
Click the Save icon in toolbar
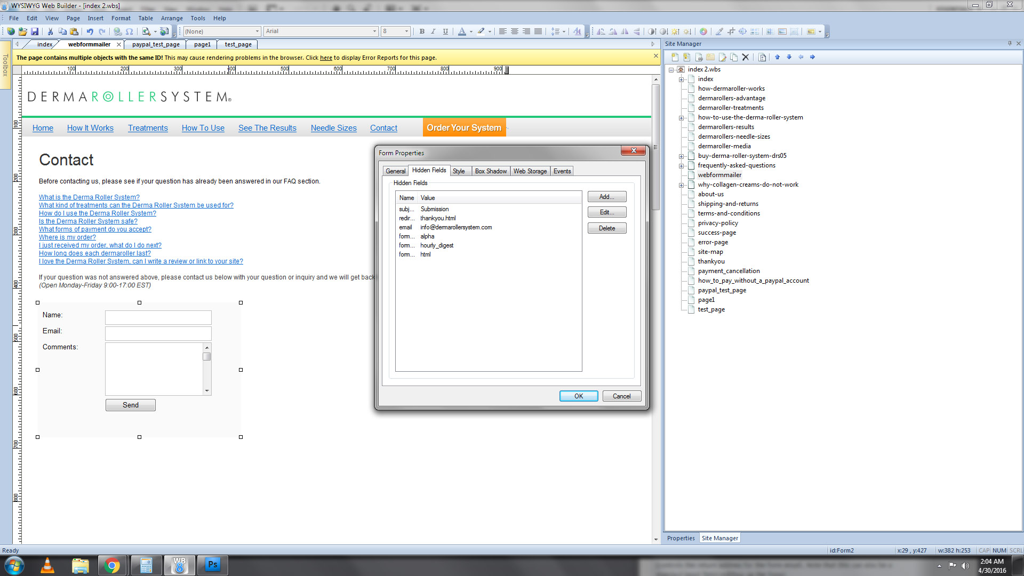pos(35,31)
